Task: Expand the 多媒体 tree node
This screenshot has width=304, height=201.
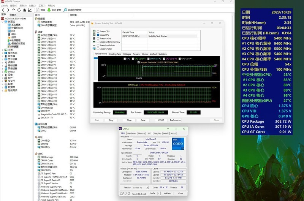Action: pos(3,62)
